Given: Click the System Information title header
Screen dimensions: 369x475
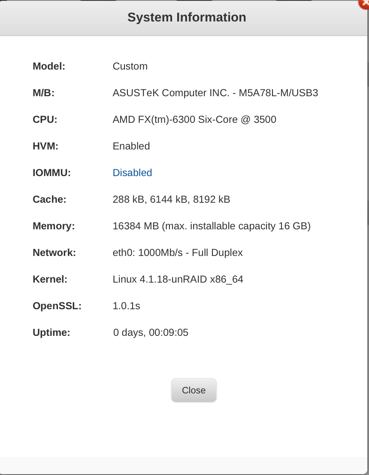Looking at the screenshot, I should pos(187,18).
